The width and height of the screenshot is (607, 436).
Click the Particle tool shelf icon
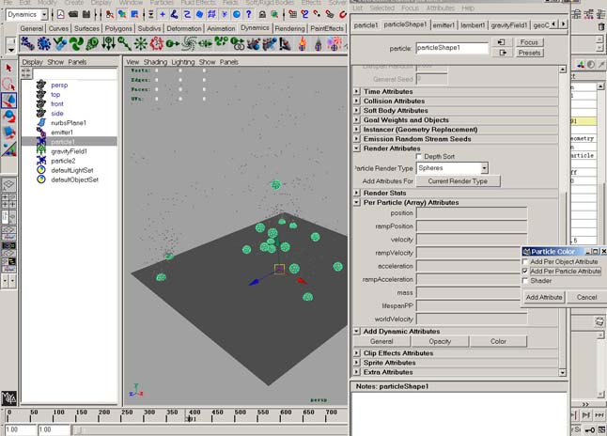coord(27,44)
